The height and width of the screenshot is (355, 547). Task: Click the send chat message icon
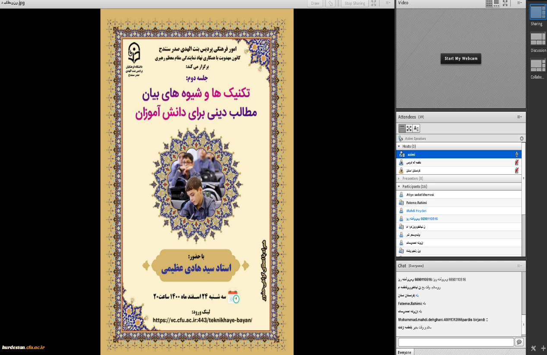point(519,342)
